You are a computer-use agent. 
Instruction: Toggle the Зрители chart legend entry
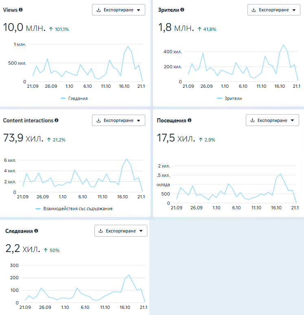pos(230,98)
